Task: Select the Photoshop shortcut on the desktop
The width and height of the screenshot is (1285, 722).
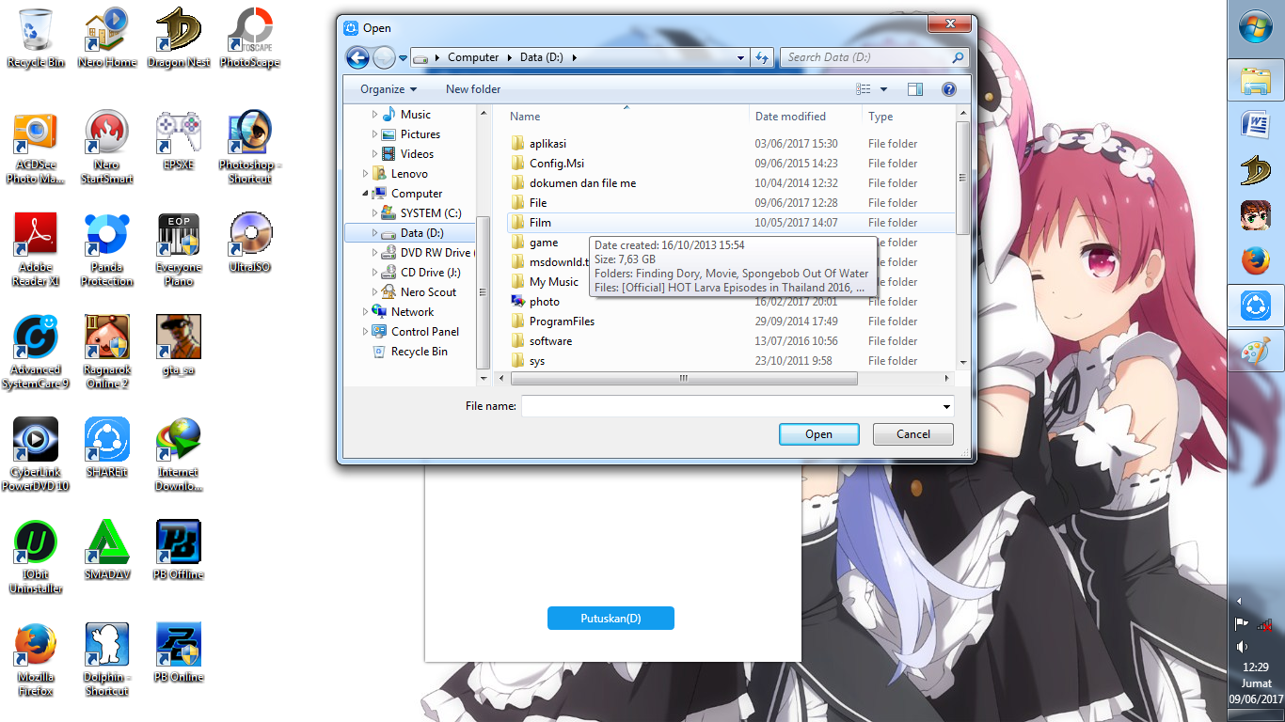Action: pos(250,148)
